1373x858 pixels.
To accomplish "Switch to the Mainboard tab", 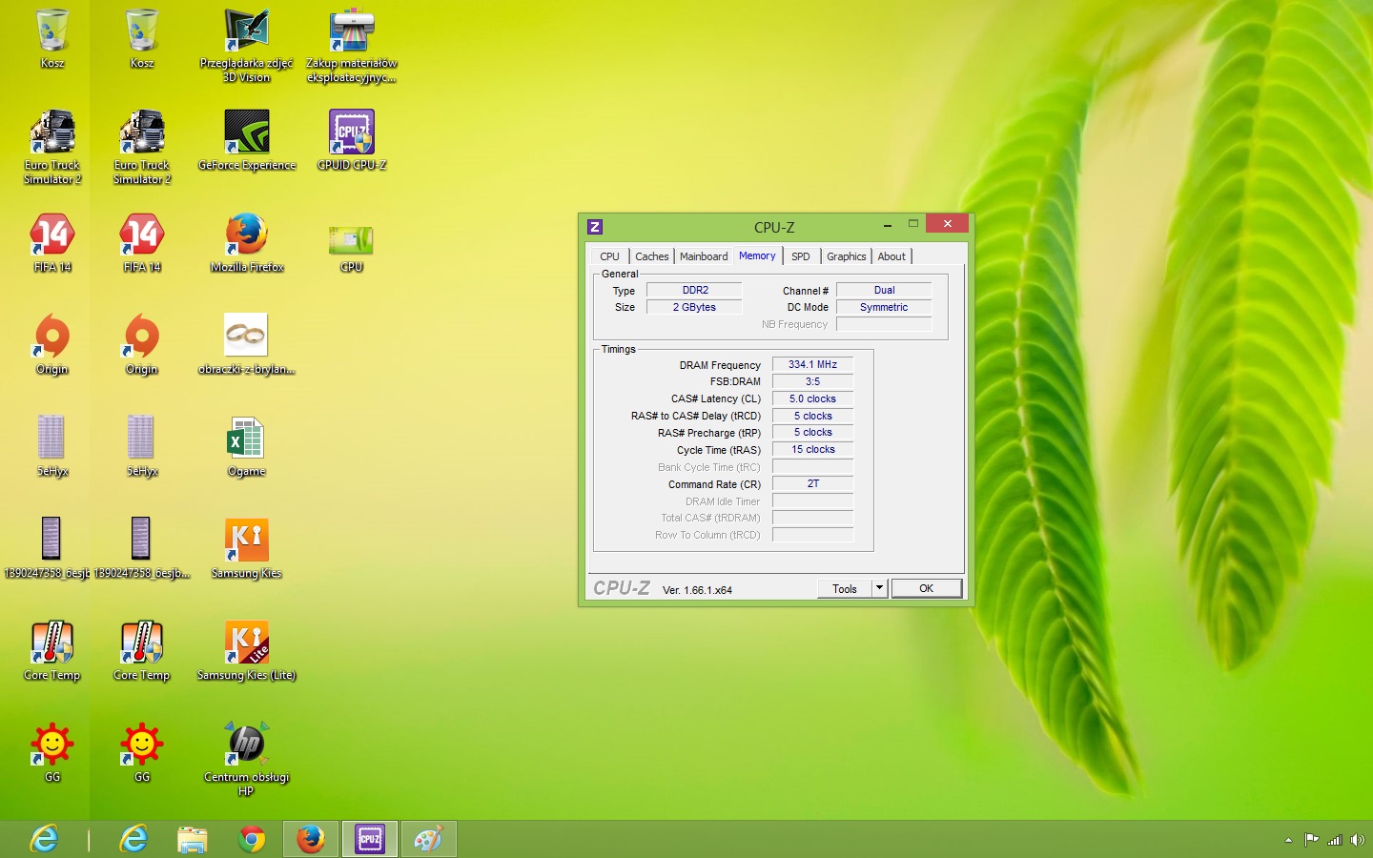I will pos(703,256).
